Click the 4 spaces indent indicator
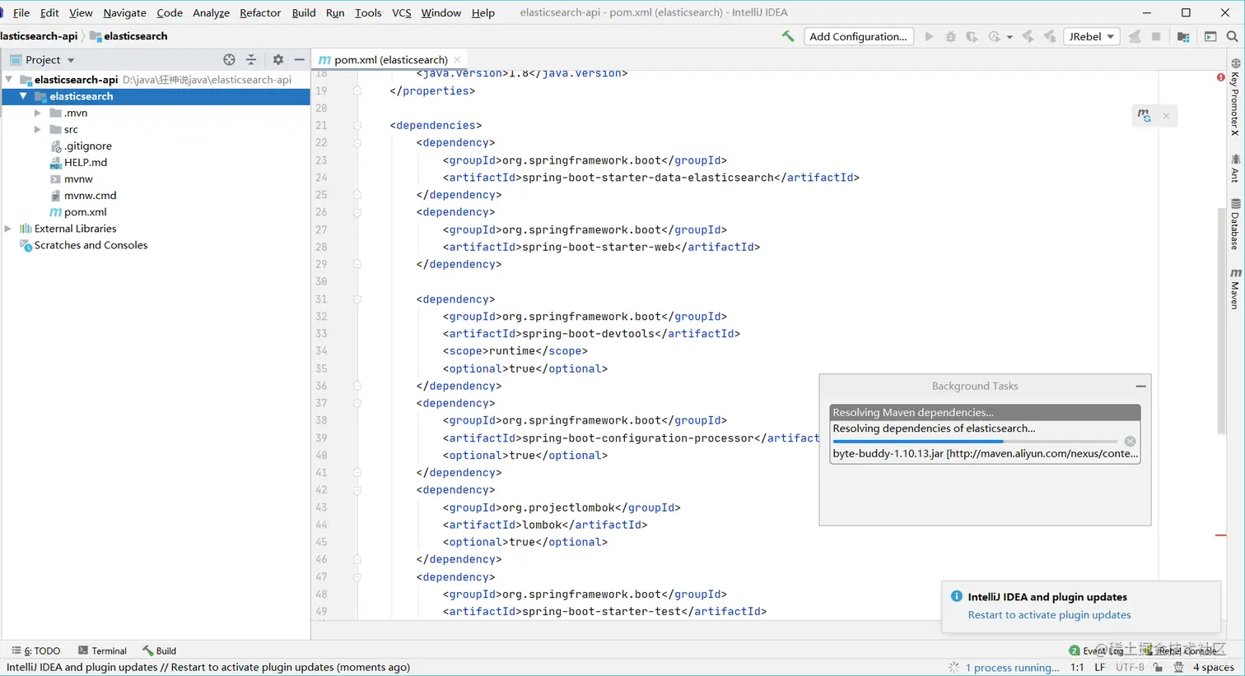1245x676 pixels. click(x=1214, y=667)
